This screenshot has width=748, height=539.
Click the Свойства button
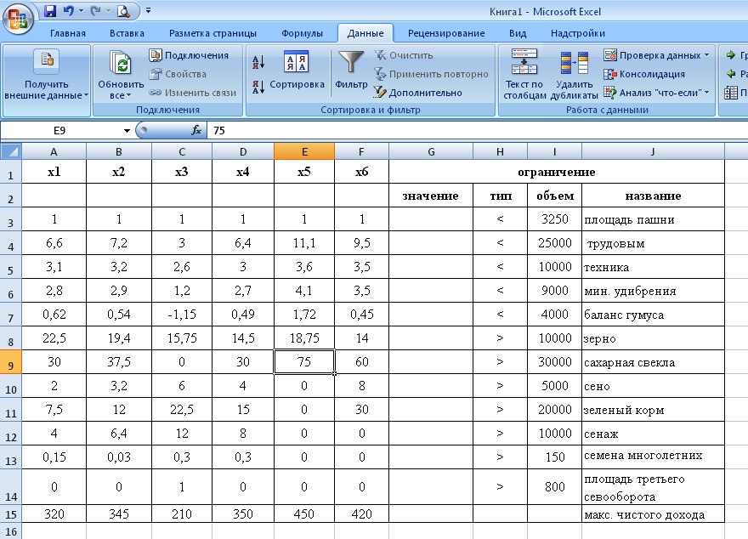pyautogui.click(x=178, y=74)
